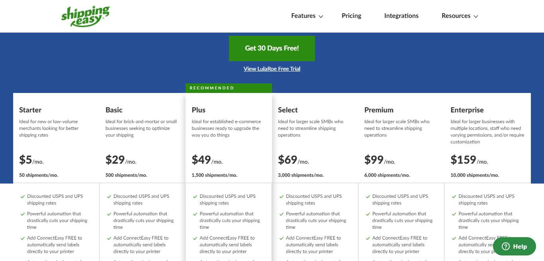Image resolution: width=544 pixels, height=261 pixels.
Task: Expand the Resources dropdown chevron
Action: click(x=476, y=16)
